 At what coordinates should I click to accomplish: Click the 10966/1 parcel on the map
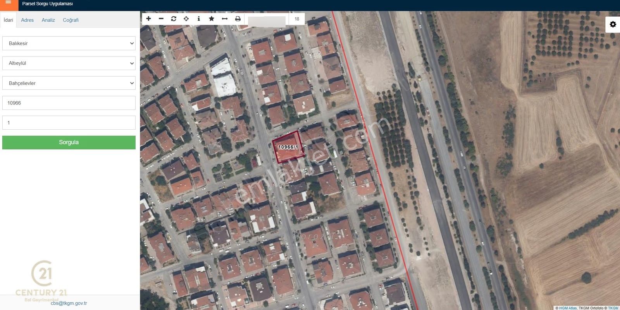[287, 147]
